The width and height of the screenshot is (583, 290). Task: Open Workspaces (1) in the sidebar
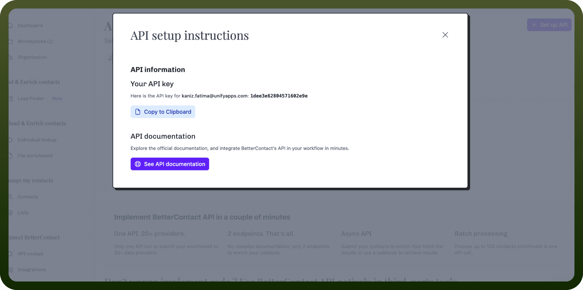coord(35,41)
